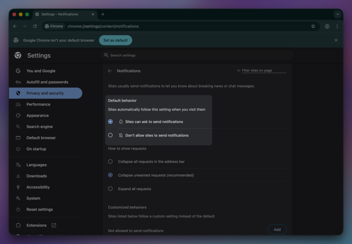Open the profile avatar icon

(327, 26)
